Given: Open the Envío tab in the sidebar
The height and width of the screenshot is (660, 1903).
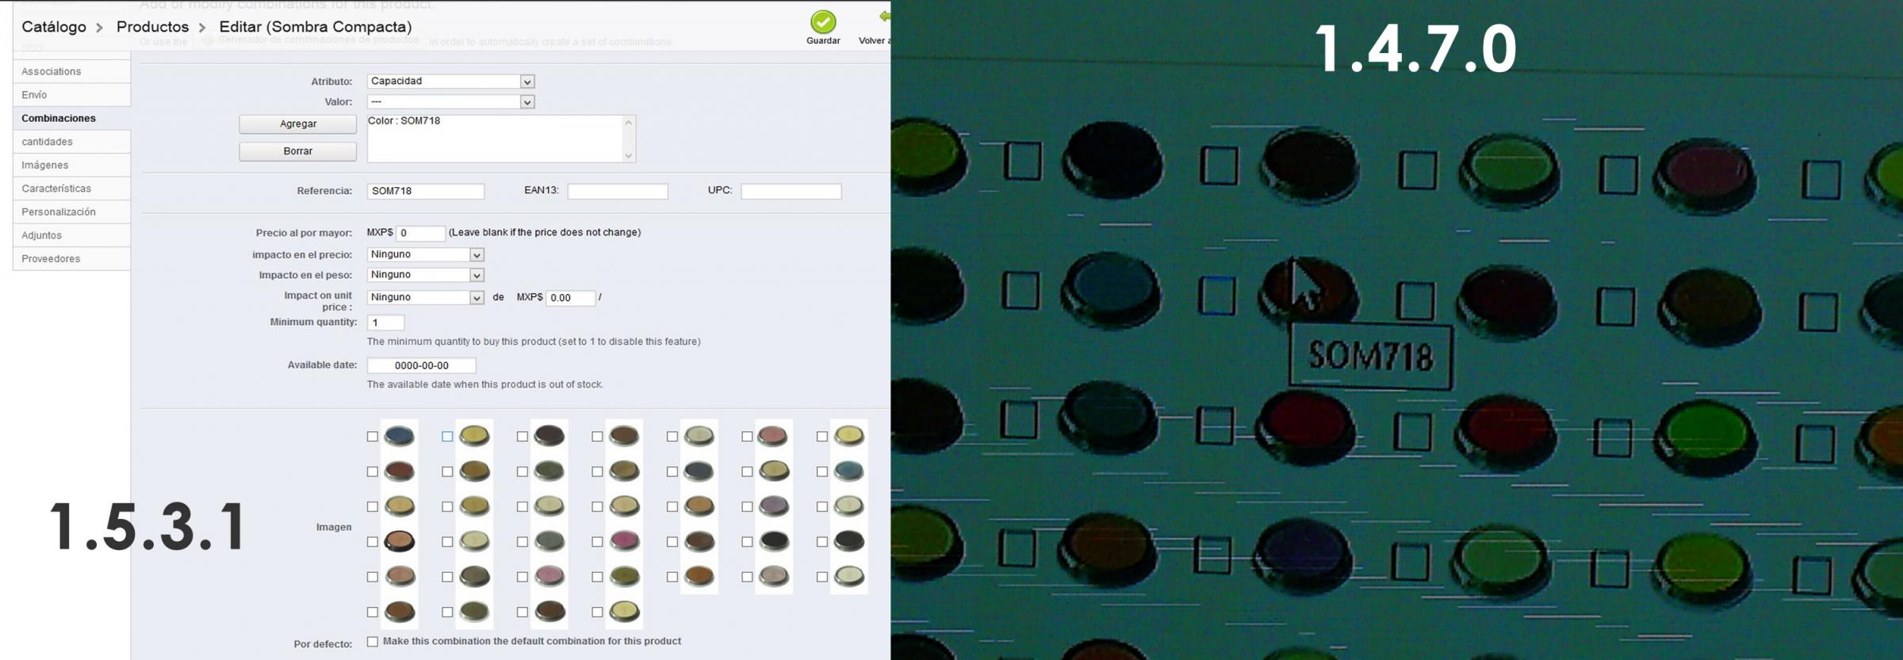Looking at the screenshot, I should coord(71,95).
